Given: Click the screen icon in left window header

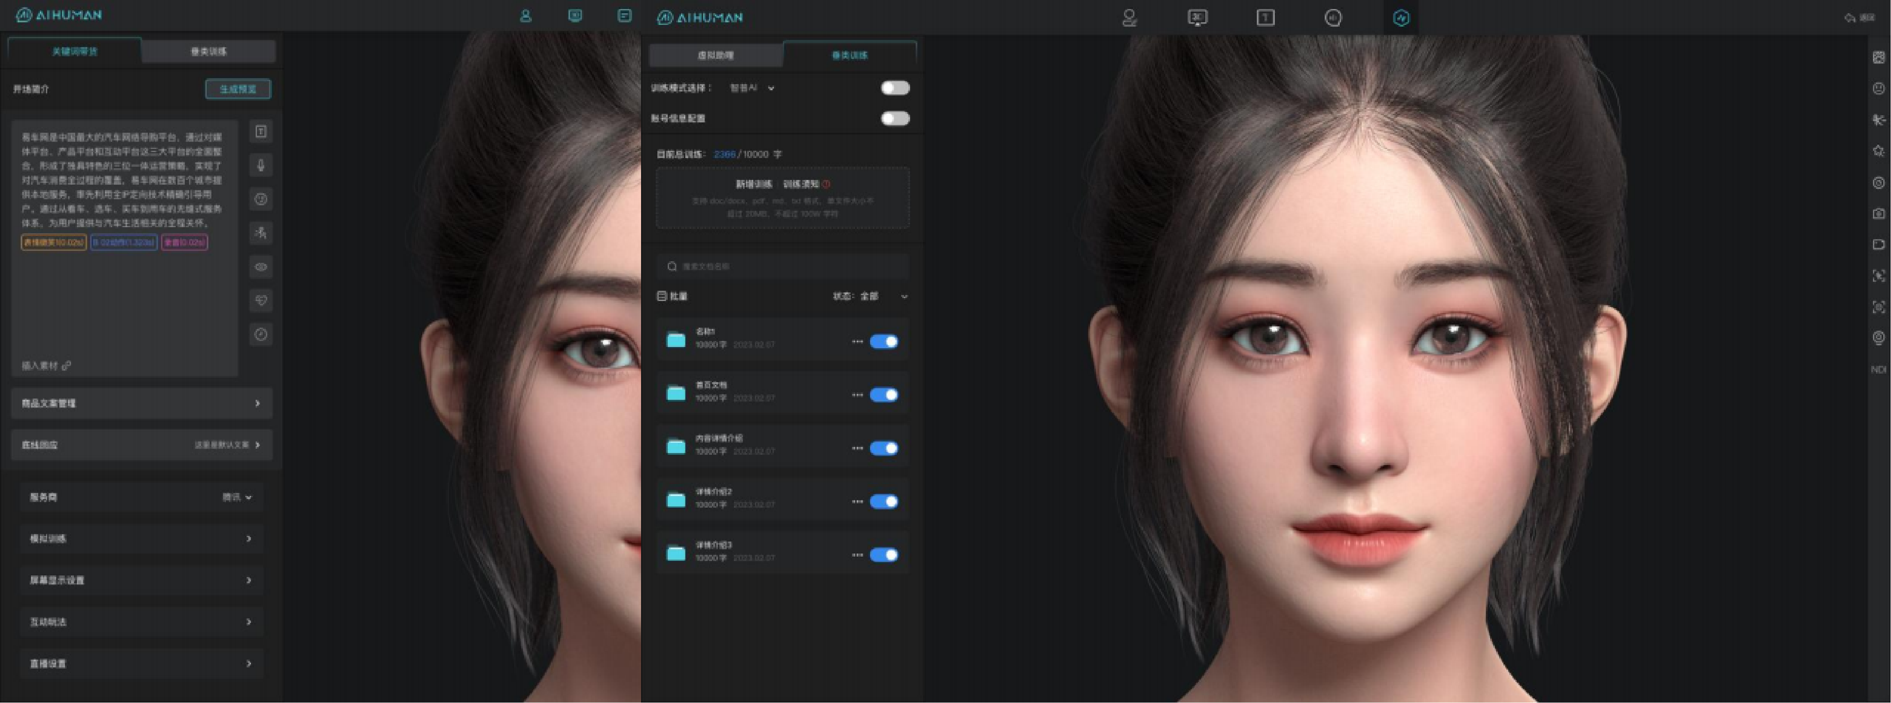Looking at the screenshot, I should (x=575, y=15).
